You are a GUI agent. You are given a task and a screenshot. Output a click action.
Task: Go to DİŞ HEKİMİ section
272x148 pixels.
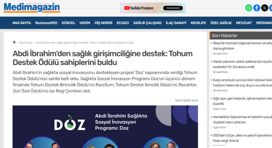[x=103, y=23]
